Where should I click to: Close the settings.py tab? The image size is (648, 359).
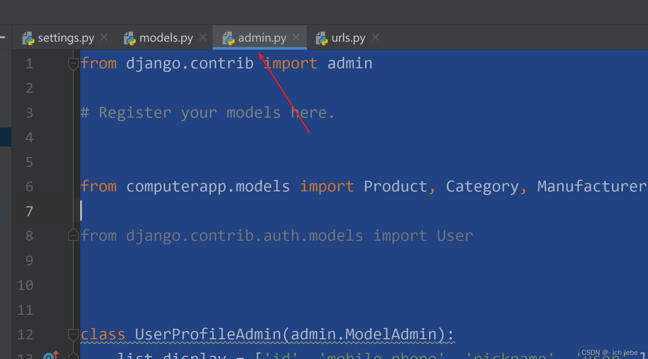coord(104,37)
